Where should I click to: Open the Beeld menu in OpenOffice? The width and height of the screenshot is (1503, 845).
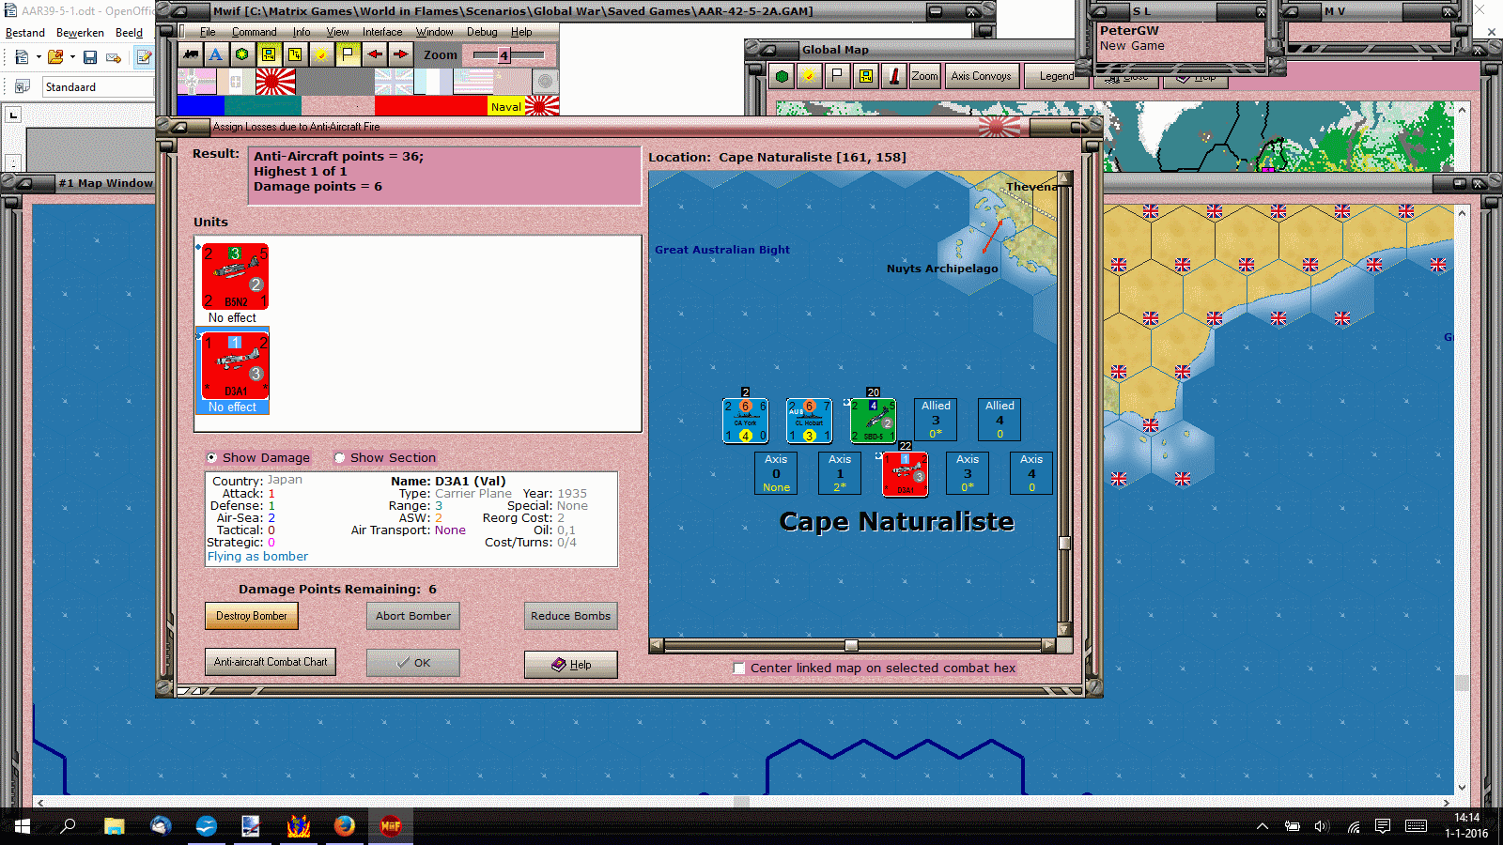coord(130,33)
